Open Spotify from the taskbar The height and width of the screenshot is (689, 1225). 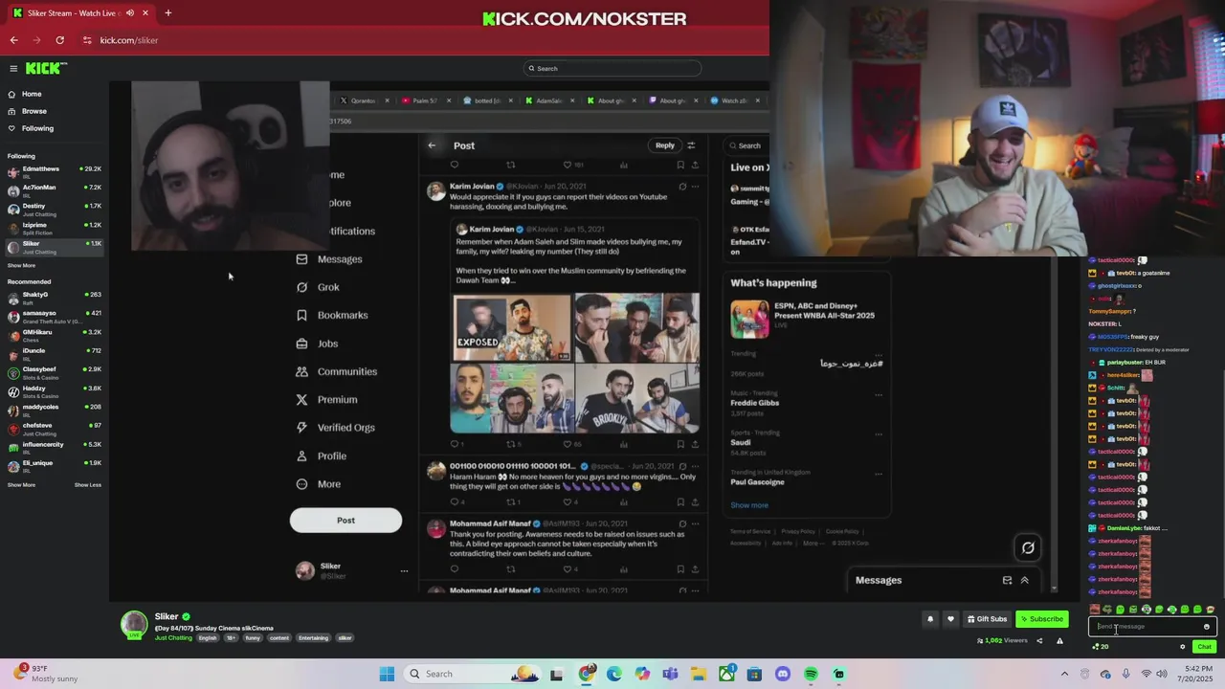(811, 674)
